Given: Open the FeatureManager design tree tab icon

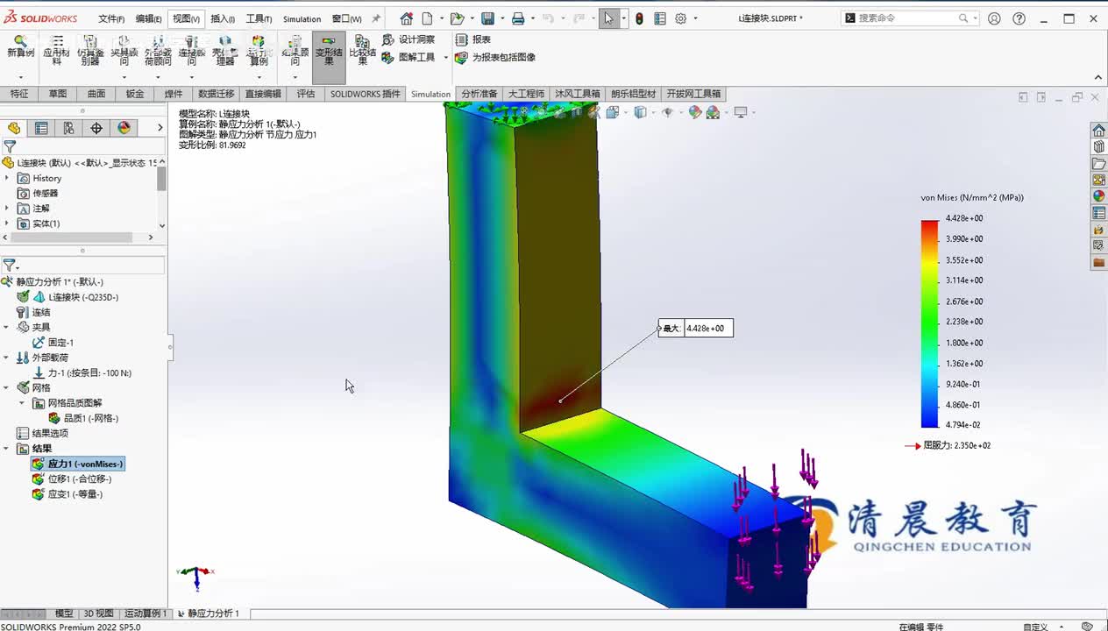Looking at the screenshot, I should [x=14, y=128].
